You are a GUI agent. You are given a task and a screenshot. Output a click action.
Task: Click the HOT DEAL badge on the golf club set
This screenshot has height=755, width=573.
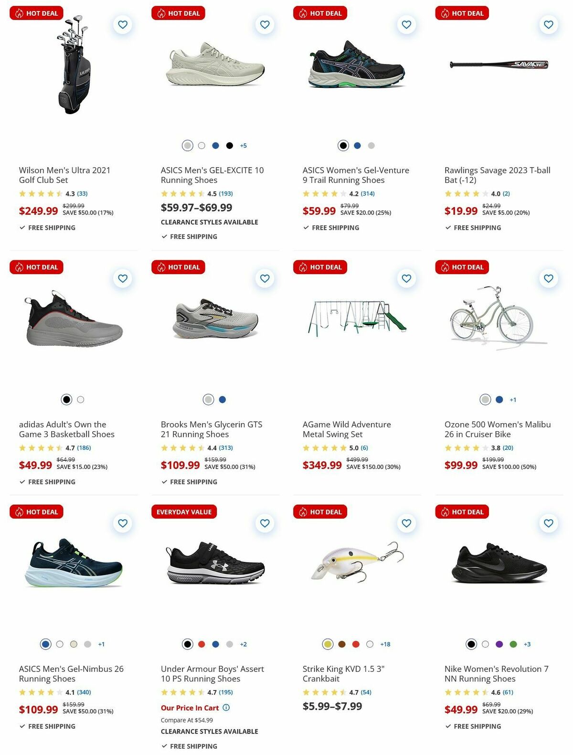(36, 13)
